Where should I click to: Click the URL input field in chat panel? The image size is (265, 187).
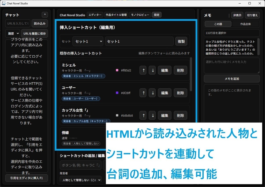[x=18, y=24]
